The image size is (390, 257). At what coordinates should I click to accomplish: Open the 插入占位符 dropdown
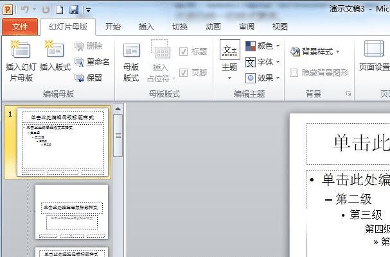[174, 79]
